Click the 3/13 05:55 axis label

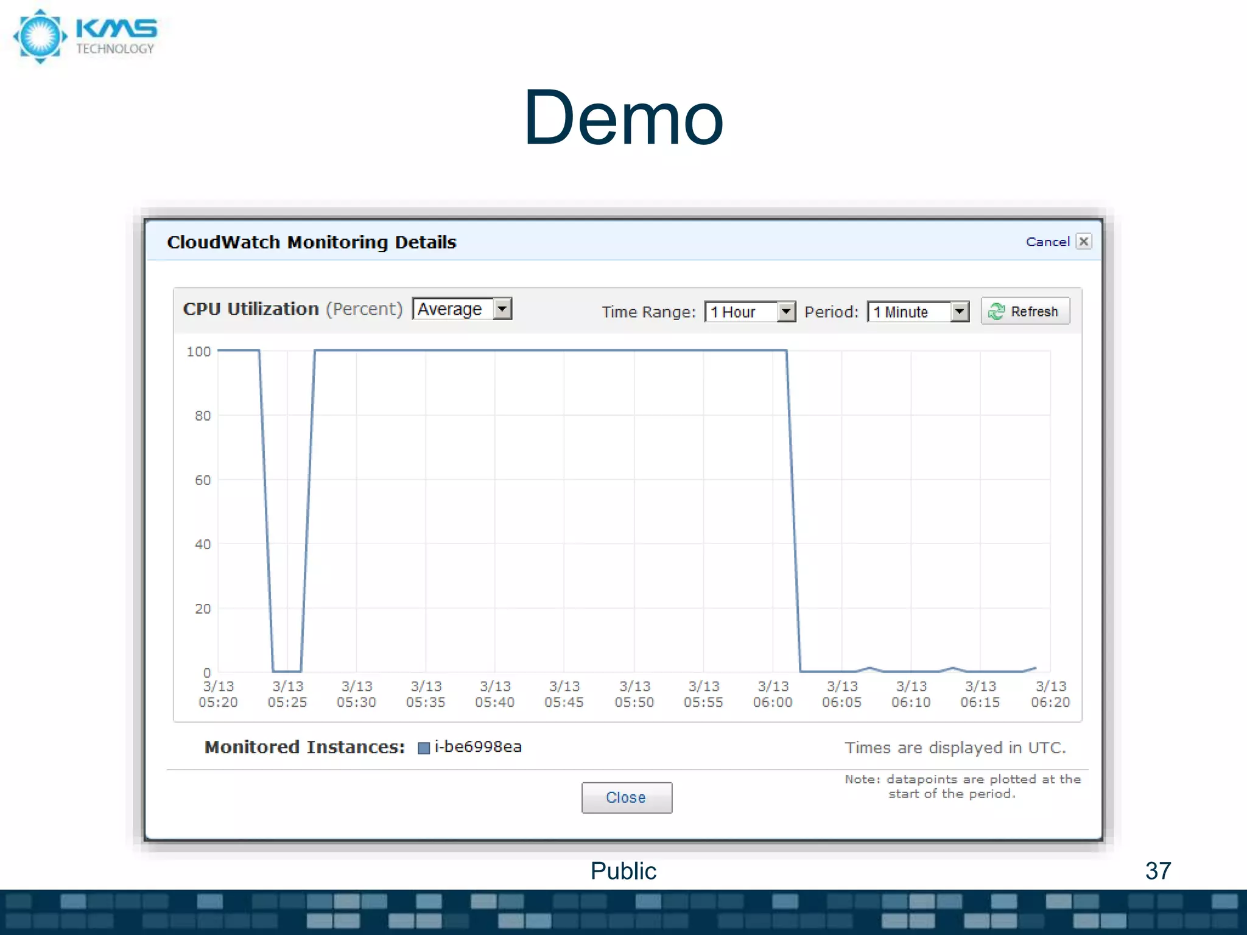[703, 694]
